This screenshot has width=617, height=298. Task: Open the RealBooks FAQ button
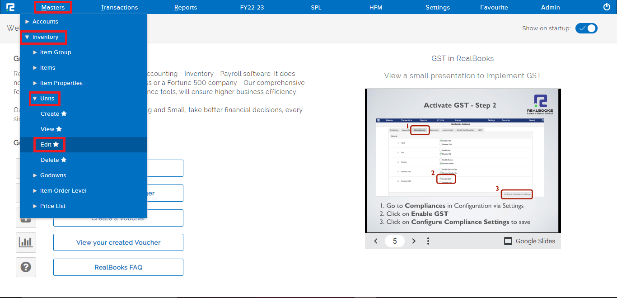pos(118,267)
